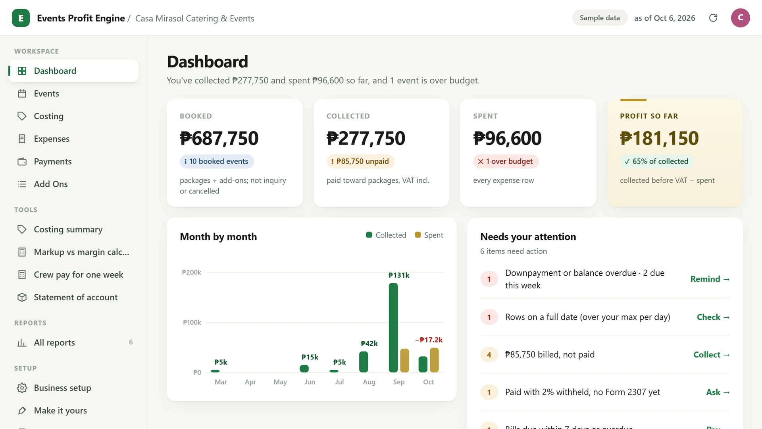Click the 65% of collected chip

point(657,161)
